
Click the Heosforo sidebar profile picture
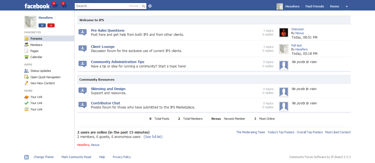point(30,22)
